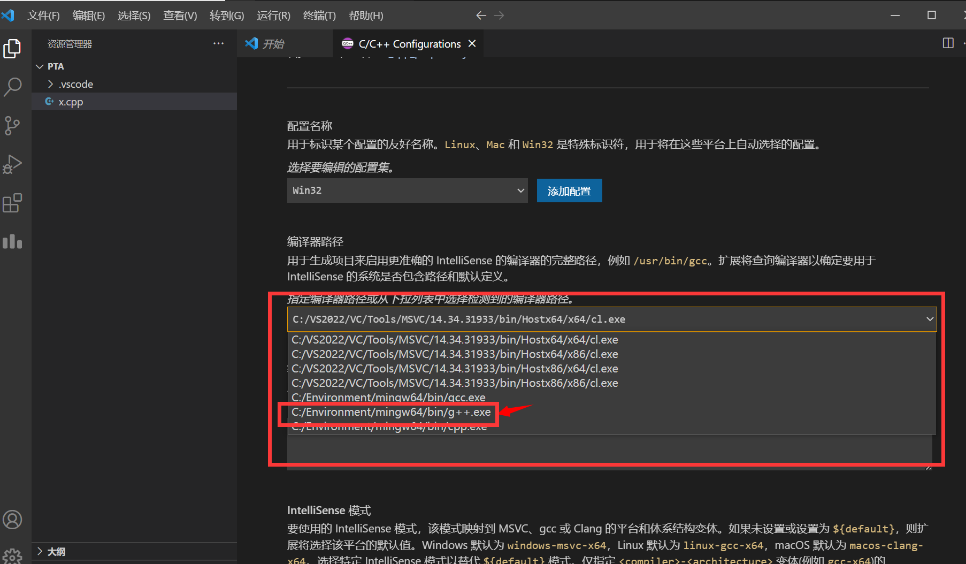Open the Extensions view
This screenshot has width=966, height=564.
tap(12, 203)
